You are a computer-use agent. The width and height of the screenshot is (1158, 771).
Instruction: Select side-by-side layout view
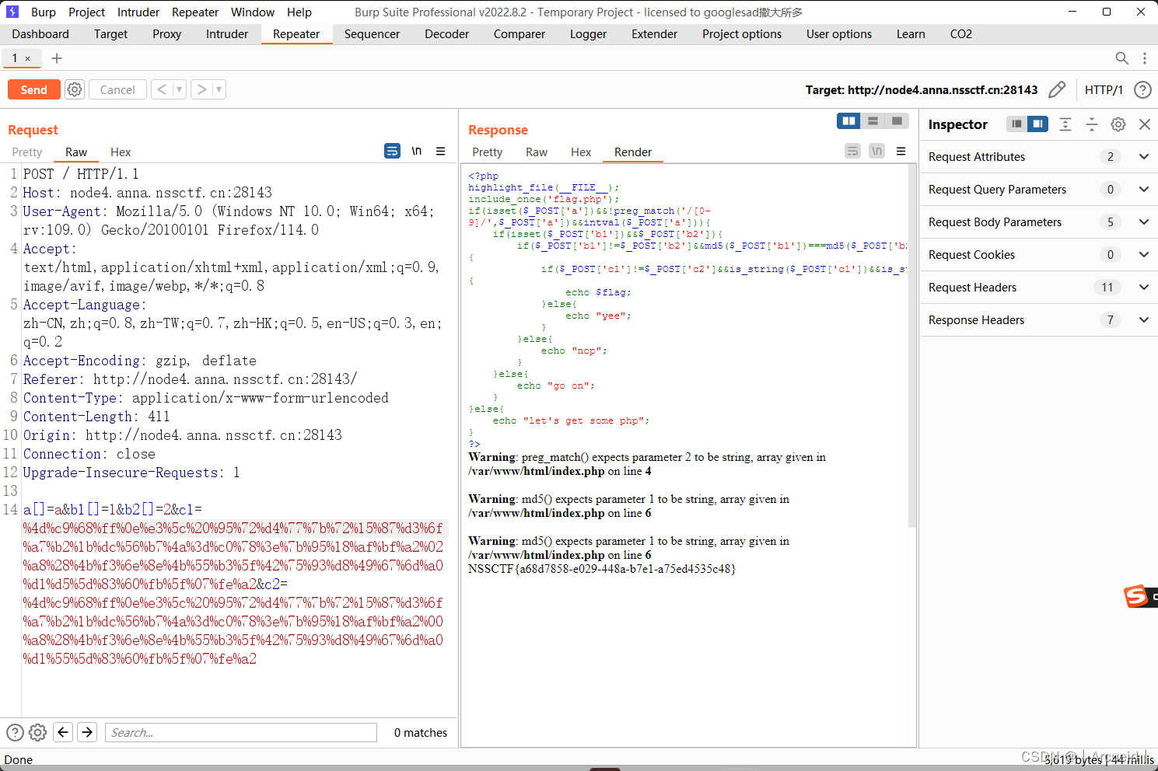coord(849,120)
